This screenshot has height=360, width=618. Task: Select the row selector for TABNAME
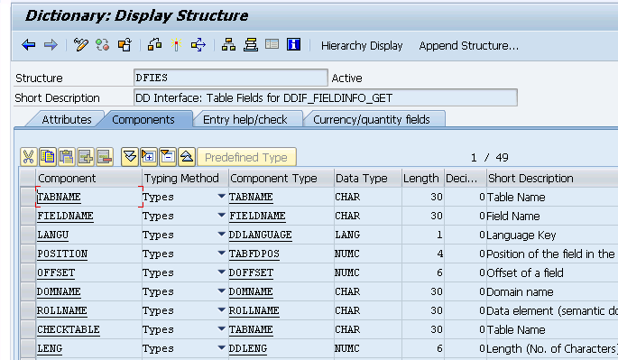coord(28,197)
